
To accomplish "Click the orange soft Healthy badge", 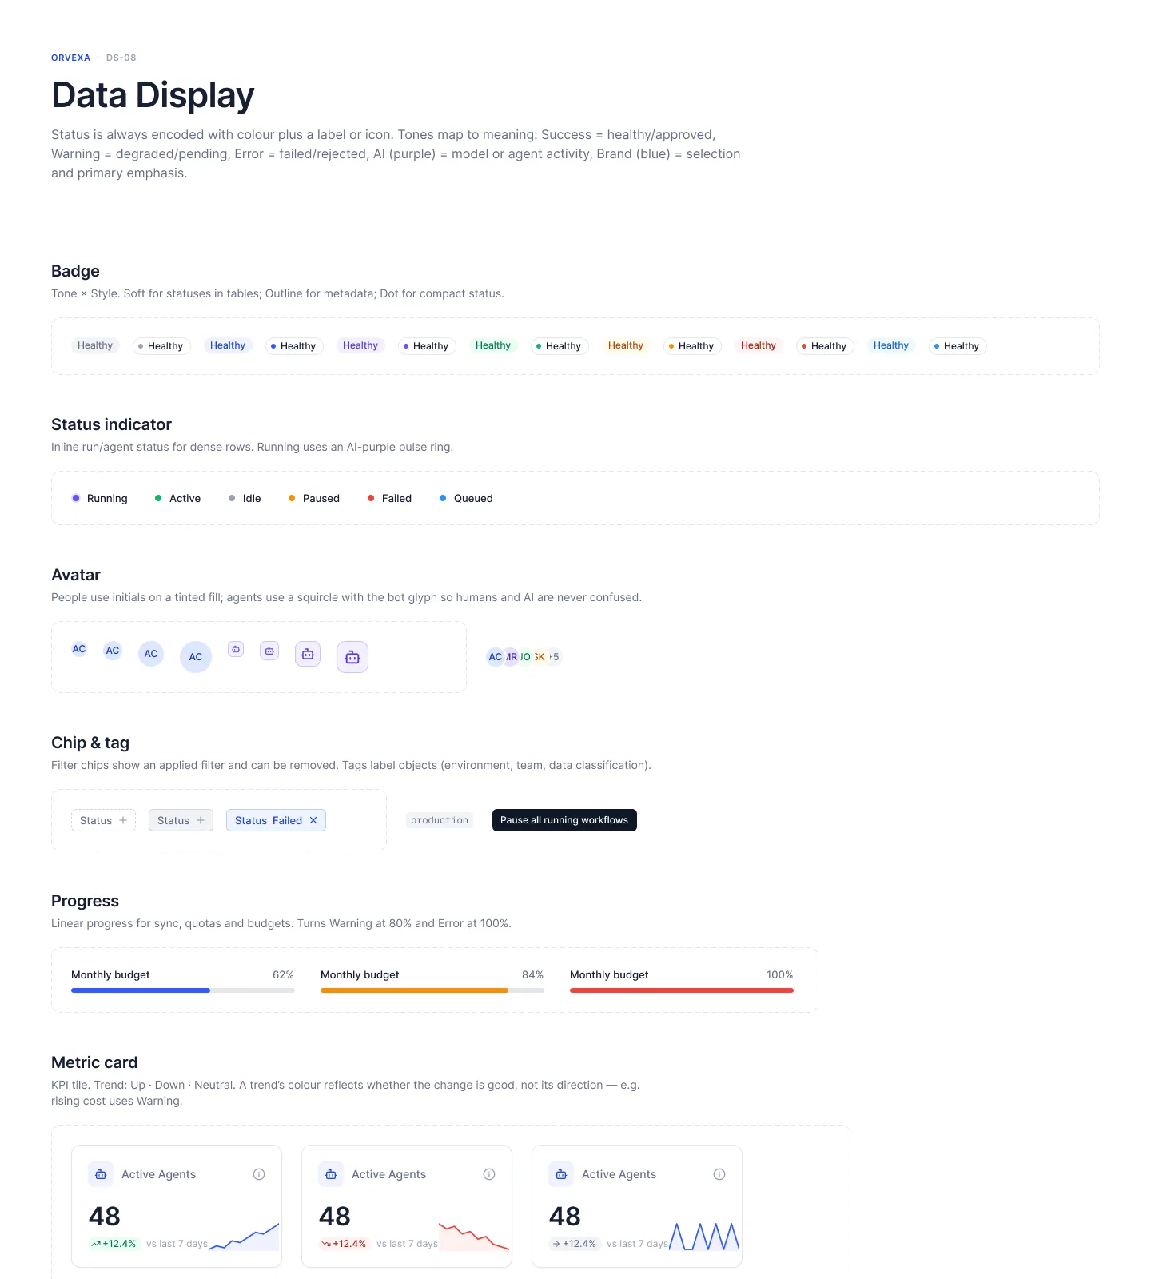I will point(626,345).
